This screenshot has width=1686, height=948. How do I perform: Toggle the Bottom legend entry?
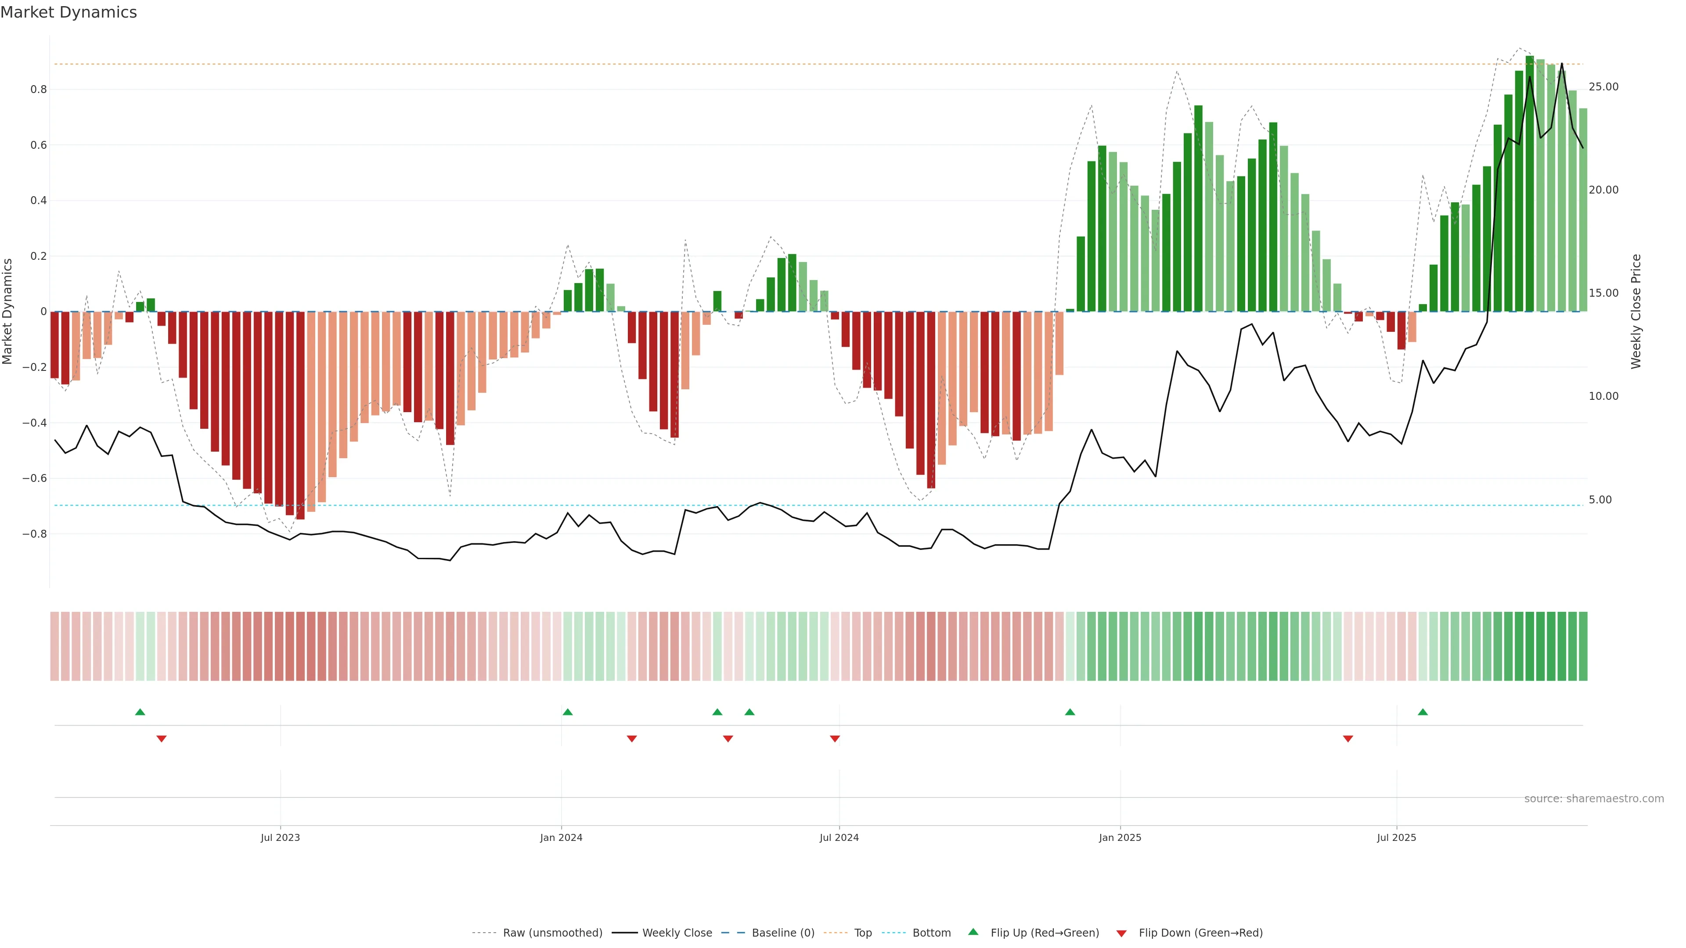(x=931, y=933)
